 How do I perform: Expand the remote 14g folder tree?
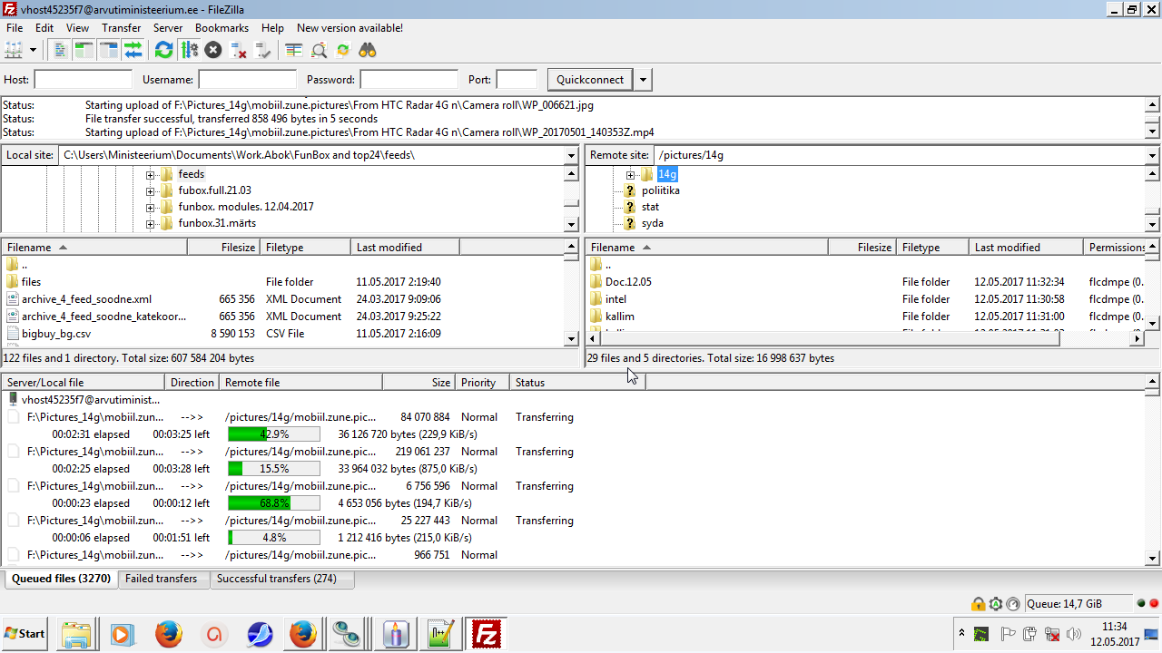tap(631, 174)
